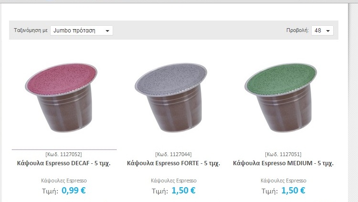Open Κάψουλα Espresso FORTE - 5 τμχ. link
The width and height of the screenshot is (358, 202).
(x=174, y=163)
